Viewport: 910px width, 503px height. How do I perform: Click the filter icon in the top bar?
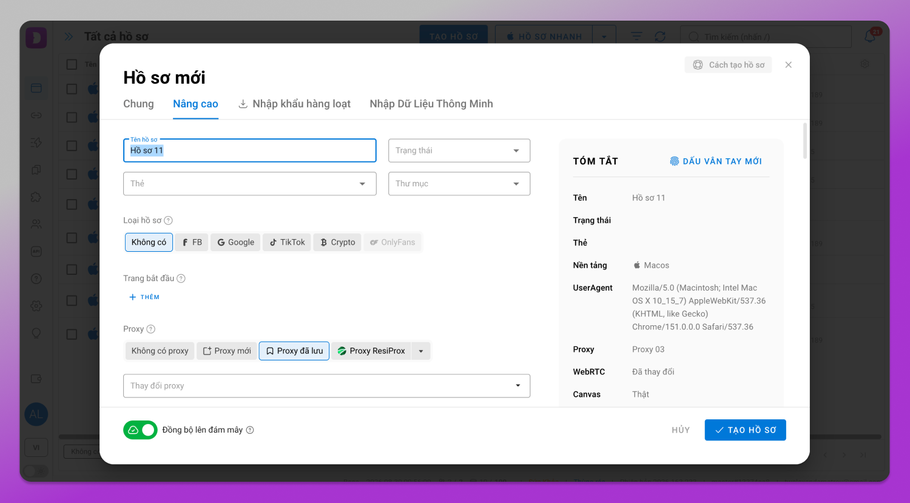[x=636, y=36]
